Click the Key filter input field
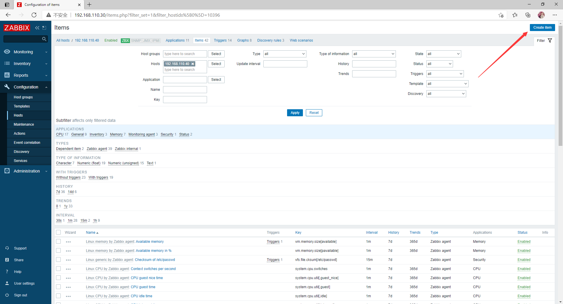Image resolution: width=563 pixels, height=304 pixels. 185,100
